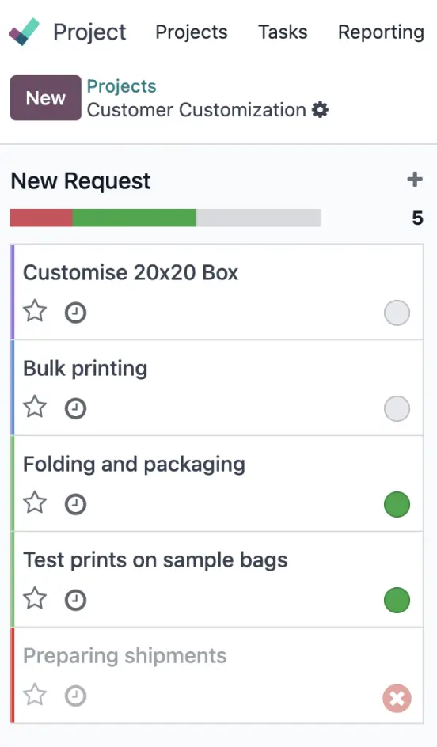
Task: Star the Bulk printing task
Action: pos(35,408)
